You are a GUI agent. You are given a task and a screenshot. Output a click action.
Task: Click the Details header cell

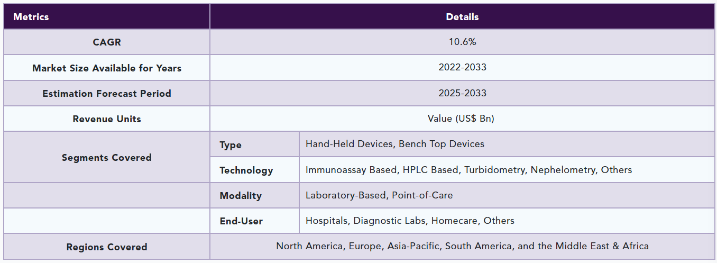point(462,16)
